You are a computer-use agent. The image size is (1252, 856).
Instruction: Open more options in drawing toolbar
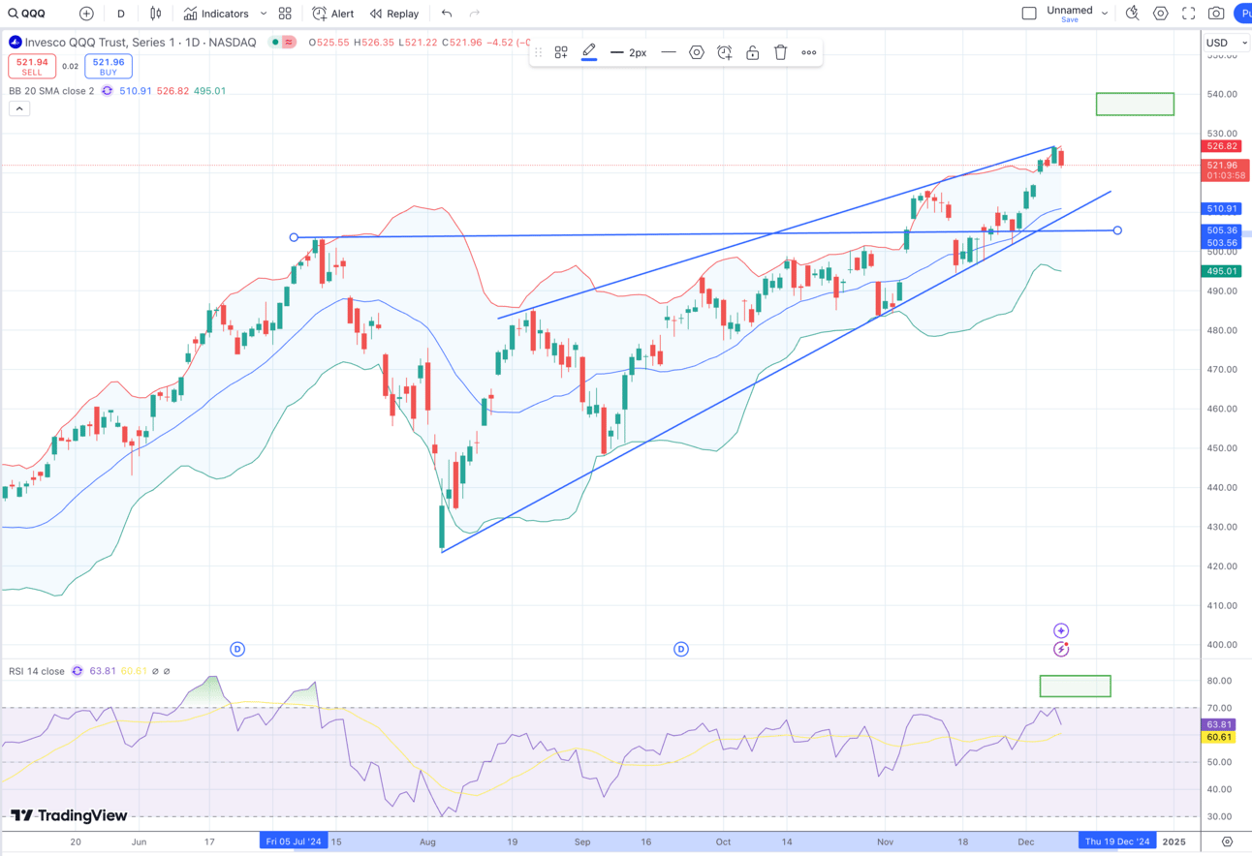coord(809,52)
